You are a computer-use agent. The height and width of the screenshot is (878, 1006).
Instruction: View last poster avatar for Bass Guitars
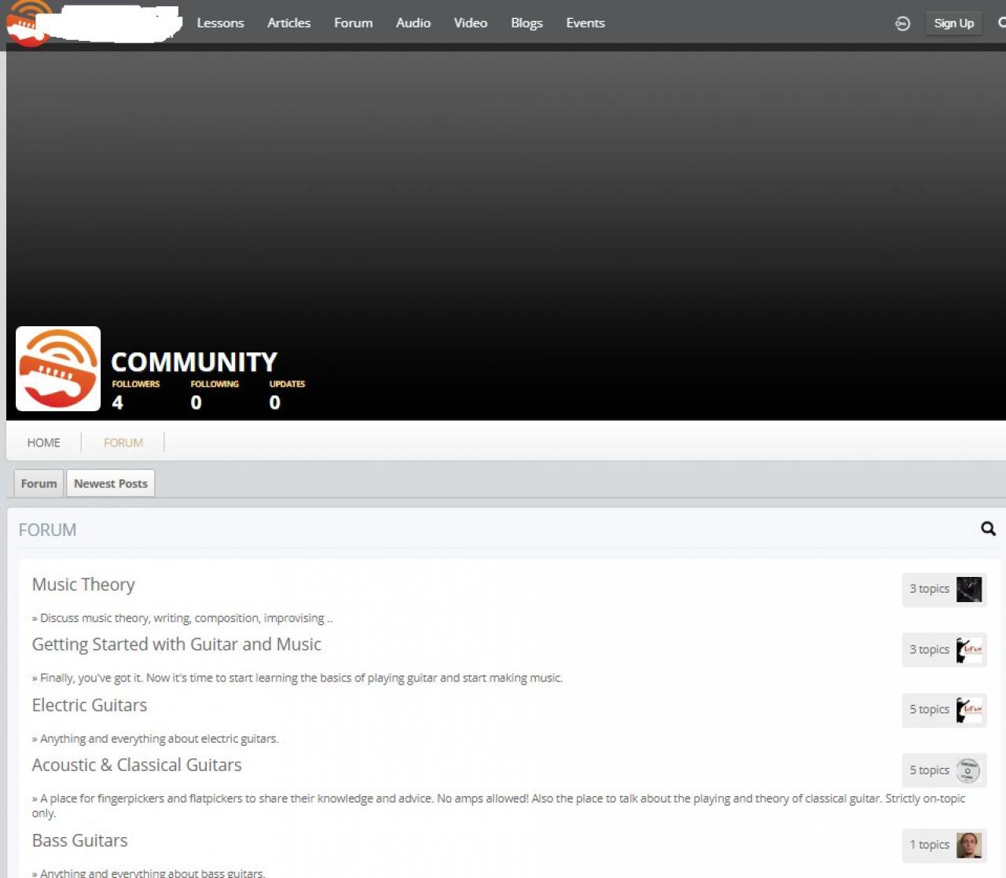pyautogui.click(x=969, y=845)
